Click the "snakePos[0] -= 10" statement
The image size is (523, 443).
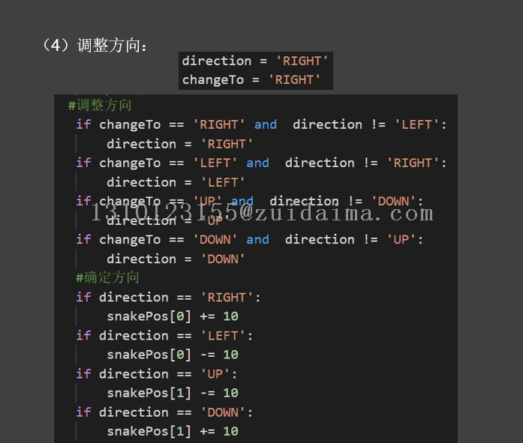click(x=172, y=355)
